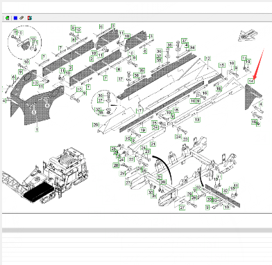Click the green print icon in toolbar
272x265 pixels.
tap(7, 18)
